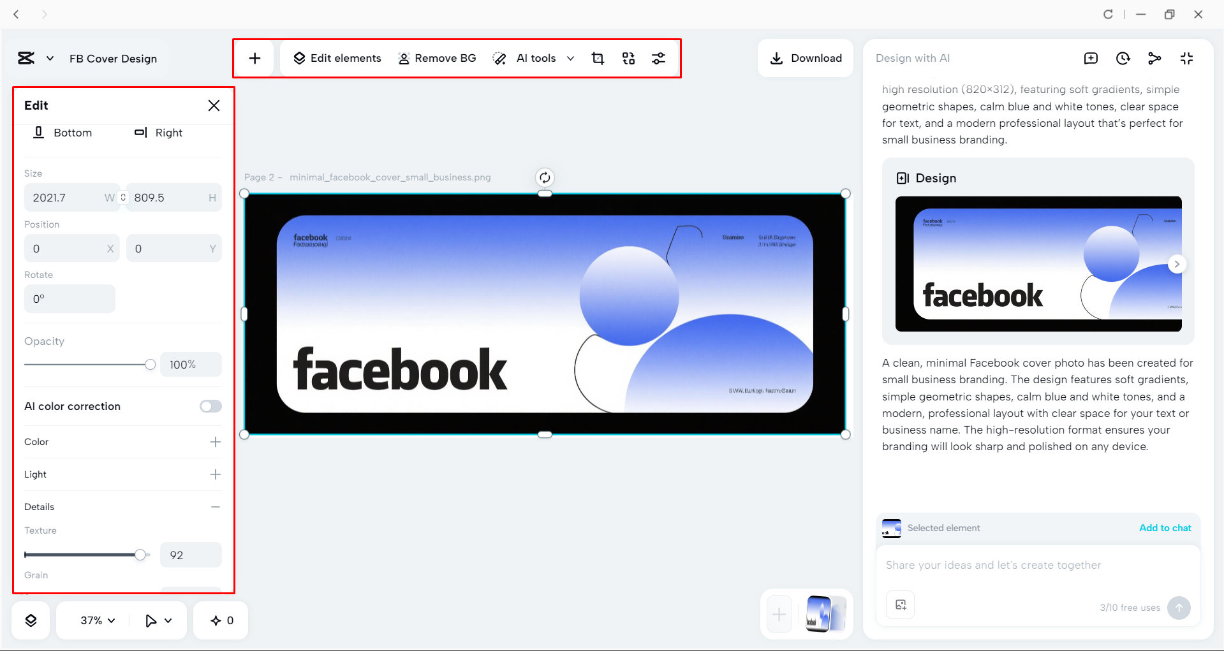Viewport: 1224px width, 651px height.
Task: Toggle the aspect ratio lock between W and H
Action: pyautogui.click(x=123, y=198)
